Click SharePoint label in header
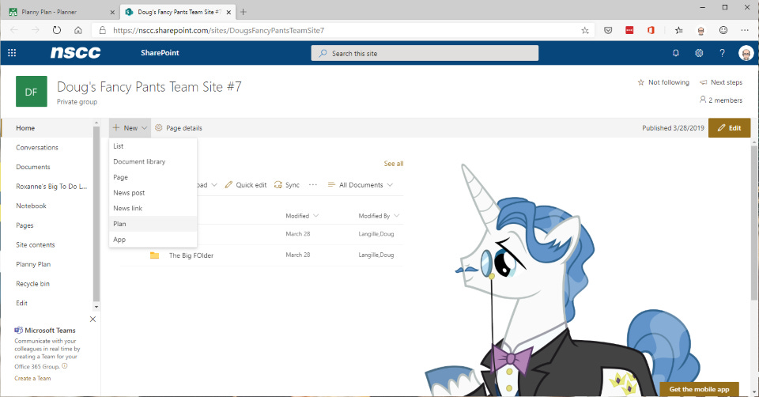 coord(160,53)
